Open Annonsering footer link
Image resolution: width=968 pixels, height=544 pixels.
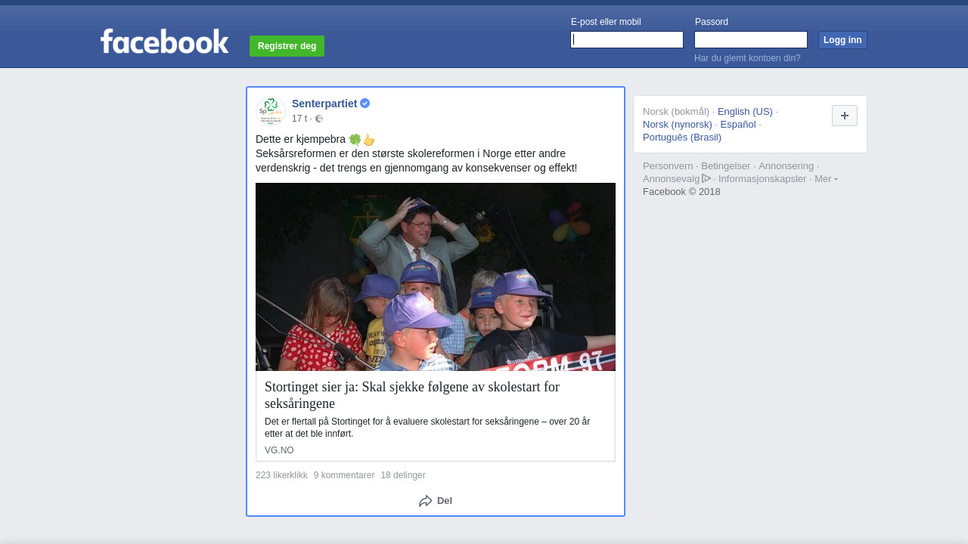(786, 166)
